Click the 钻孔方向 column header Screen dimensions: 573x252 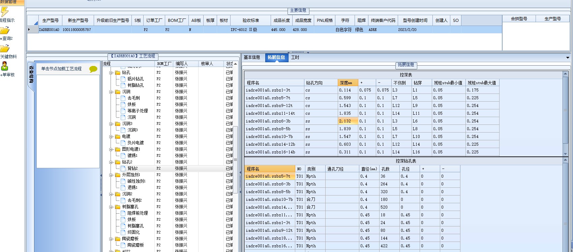point(321,83)
